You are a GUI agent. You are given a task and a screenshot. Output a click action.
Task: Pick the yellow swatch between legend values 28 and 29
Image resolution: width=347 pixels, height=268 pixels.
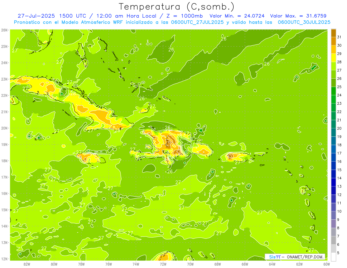tap(333, 58)
